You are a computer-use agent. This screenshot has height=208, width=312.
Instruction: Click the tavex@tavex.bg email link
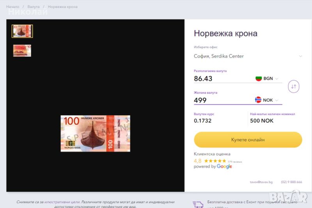(x=261, y=182)
